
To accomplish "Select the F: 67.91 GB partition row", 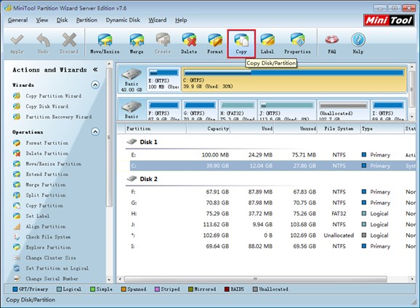I will (x=272, y=192).
